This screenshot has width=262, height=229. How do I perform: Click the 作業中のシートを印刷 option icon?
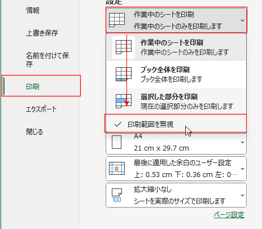(x=124, y=47)
